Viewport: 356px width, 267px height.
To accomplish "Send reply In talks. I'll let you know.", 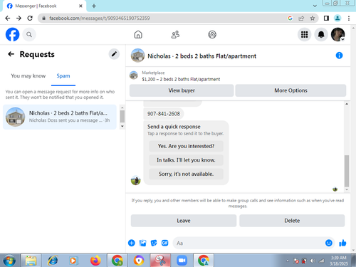I will (186, 160).
